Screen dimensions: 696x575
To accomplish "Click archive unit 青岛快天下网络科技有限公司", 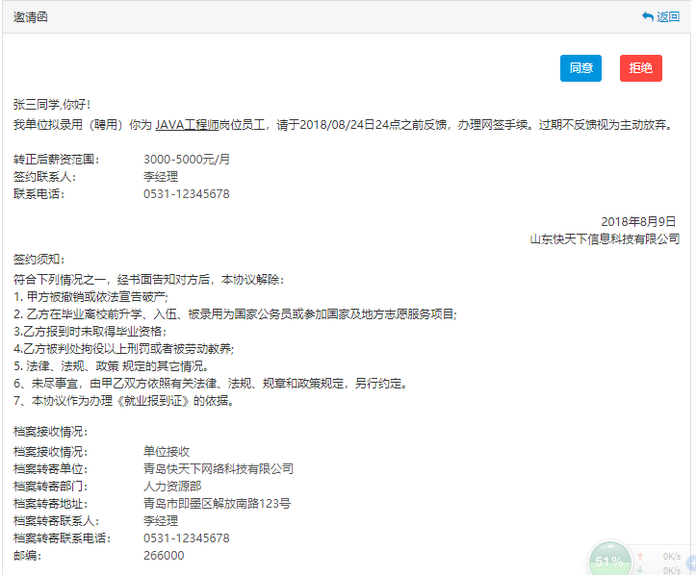I will coord(218,469).
